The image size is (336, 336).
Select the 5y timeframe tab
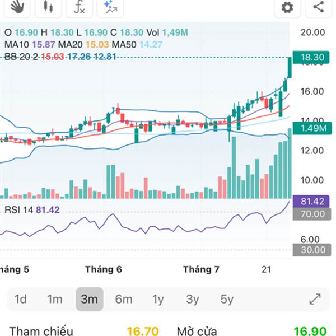click(x=227, y=299)
